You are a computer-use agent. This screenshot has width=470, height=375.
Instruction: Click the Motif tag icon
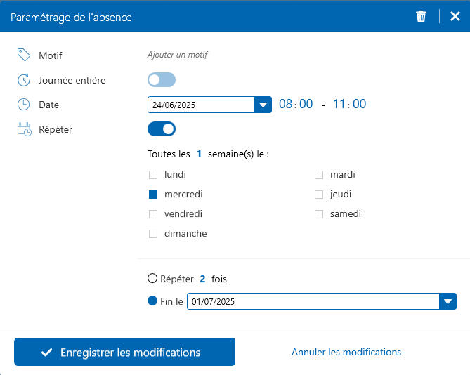click(23, 55)
